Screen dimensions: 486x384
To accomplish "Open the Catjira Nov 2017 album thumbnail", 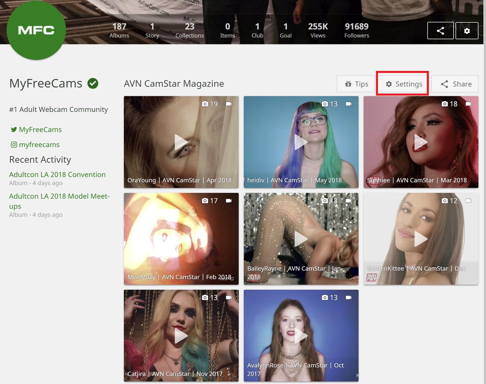I will click(x=181, y=335).
